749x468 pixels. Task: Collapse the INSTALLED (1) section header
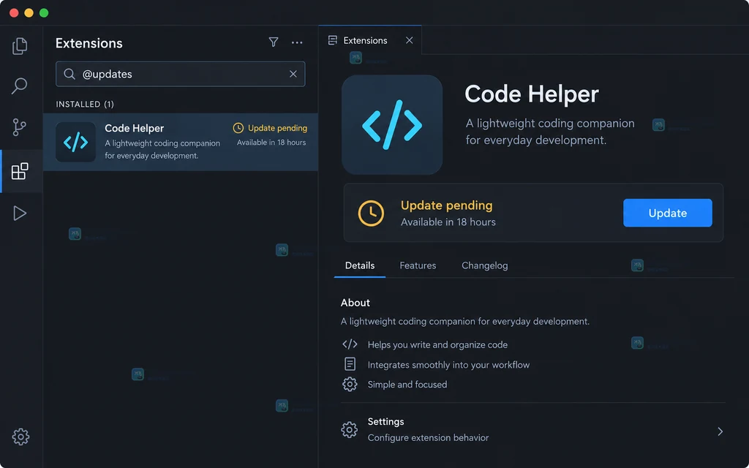[x=85, y=104]
